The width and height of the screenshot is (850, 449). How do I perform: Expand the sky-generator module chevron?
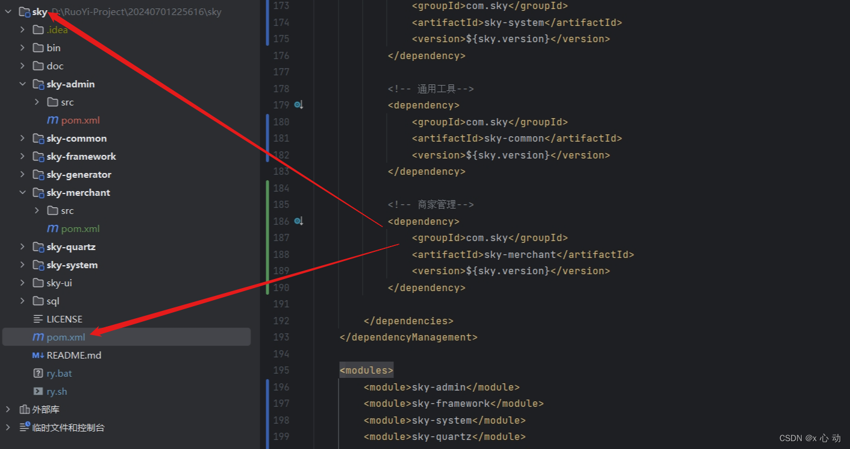coord(22,175)
